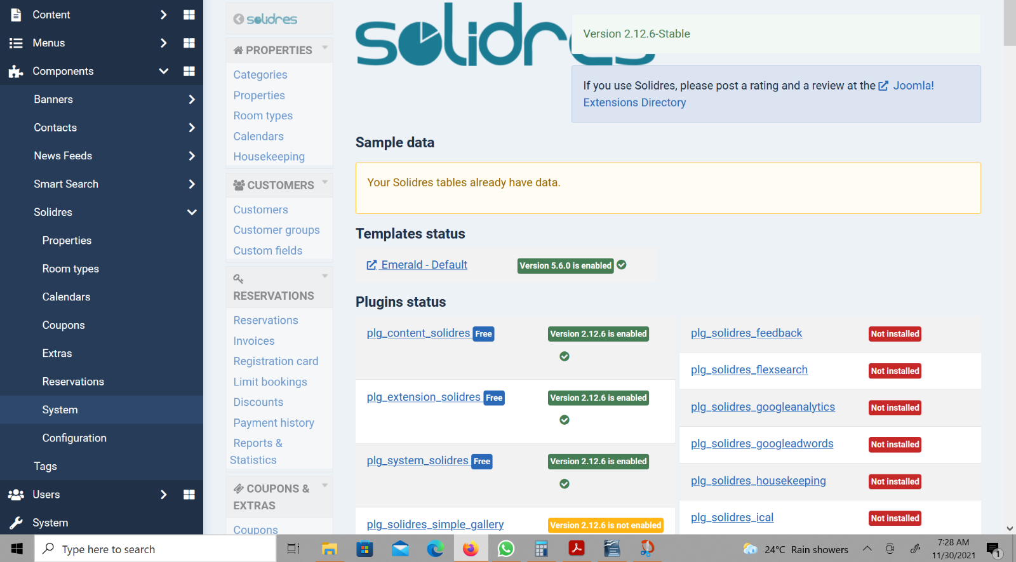The width and height of the screenshot is (1016, 562).
Task: Open Room types in left menu
Action: tap(70, 269)
